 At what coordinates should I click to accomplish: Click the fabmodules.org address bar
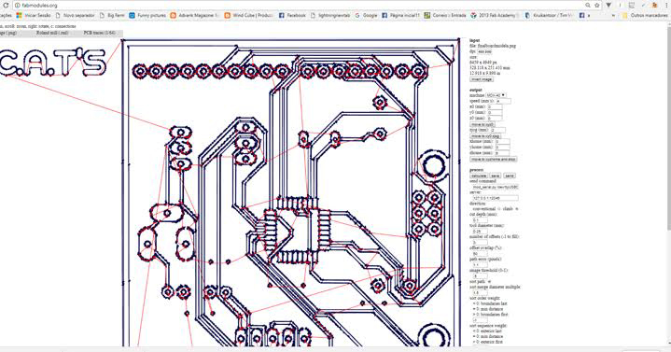300,6
